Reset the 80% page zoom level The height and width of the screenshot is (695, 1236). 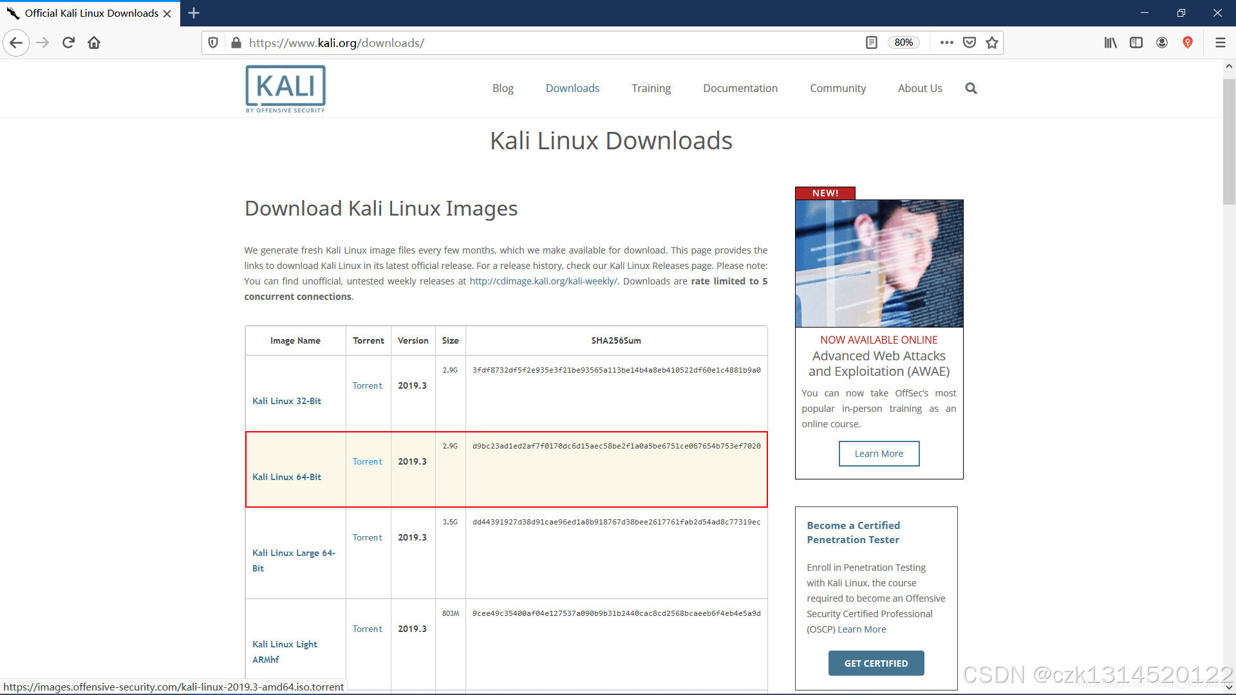tap(903, 42)
